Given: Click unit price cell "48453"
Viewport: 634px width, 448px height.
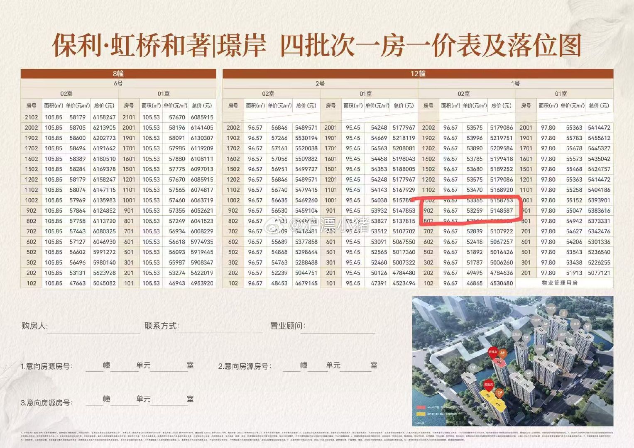Looking at the screenshot, I should click(279, 283).
